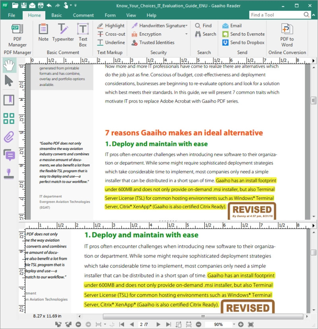Screen dimensions: 318x329
Task: Click the Search binoculars tool
Action: click(206, 34)
